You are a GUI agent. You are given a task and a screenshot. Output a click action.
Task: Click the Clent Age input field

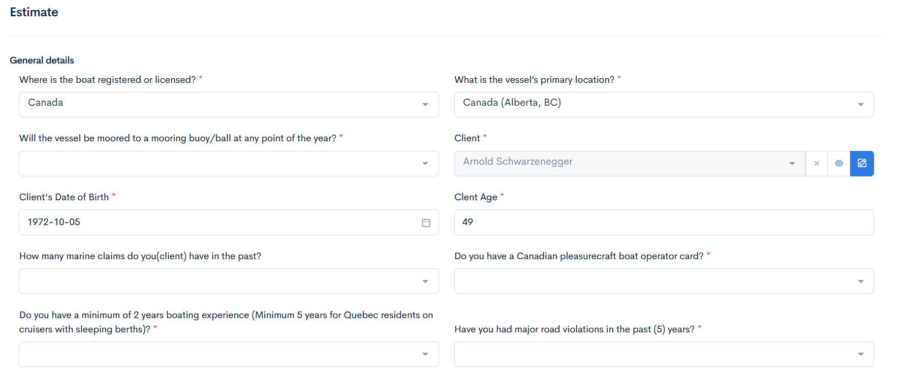(664, 223)
